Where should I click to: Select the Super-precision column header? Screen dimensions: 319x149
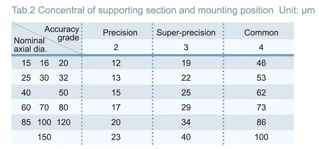click(x=186, y=33)
